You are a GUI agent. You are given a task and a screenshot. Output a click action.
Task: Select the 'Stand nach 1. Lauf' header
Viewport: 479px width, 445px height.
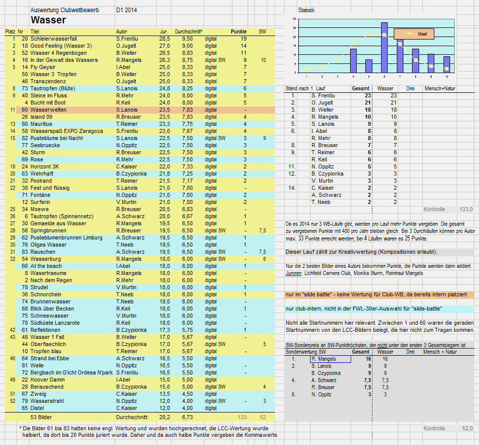305,89
